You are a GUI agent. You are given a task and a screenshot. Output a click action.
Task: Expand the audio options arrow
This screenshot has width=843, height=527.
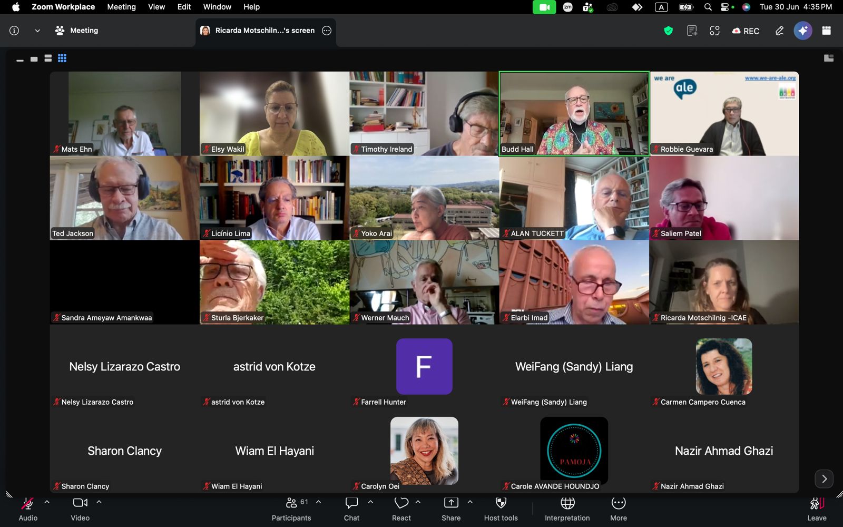click(47, 502)
